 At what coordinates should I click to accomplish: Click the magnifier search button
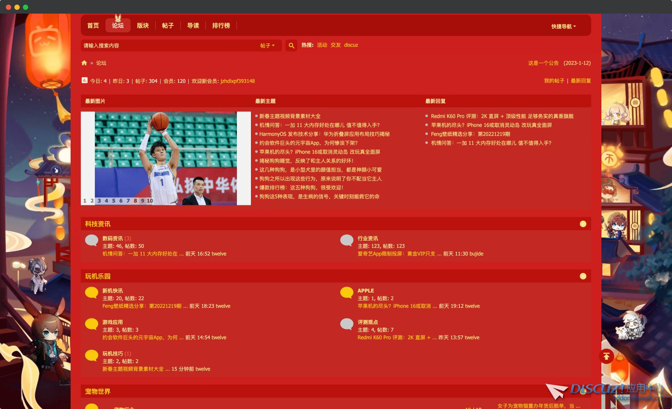291,45
